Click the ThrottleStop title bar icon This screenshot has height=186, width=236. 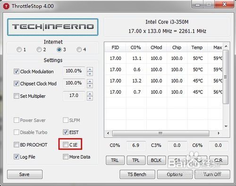pyautogui.click(x=6, y=6)
